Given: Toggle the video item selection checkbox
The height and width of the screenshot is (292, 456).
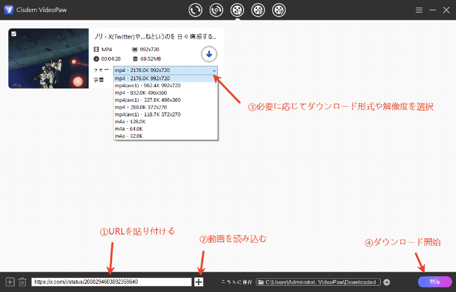Looking at the screenshot, I should [14, 34].
